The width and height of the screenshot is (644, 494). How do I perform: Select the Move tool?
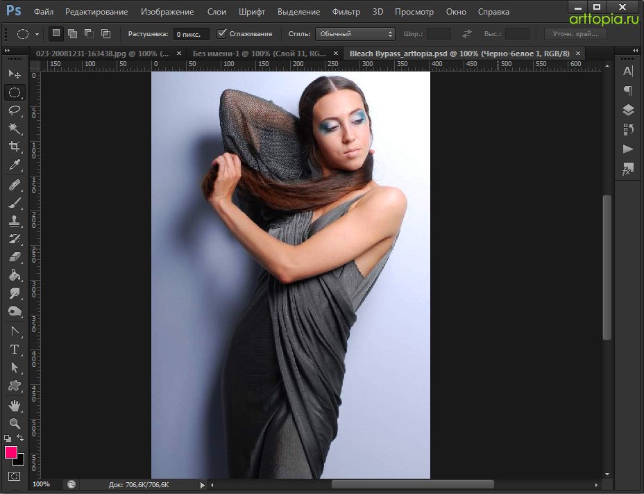15,74
